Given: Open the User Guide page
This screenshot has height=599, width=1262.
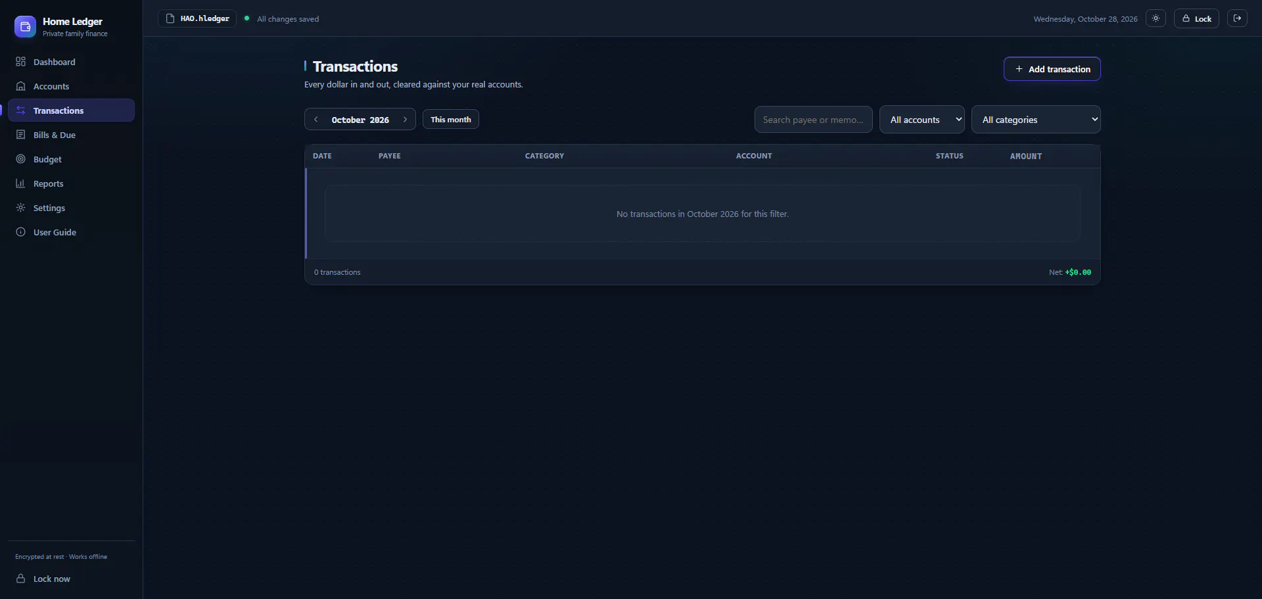Looking at the screenshot, I should coord(71,232).
